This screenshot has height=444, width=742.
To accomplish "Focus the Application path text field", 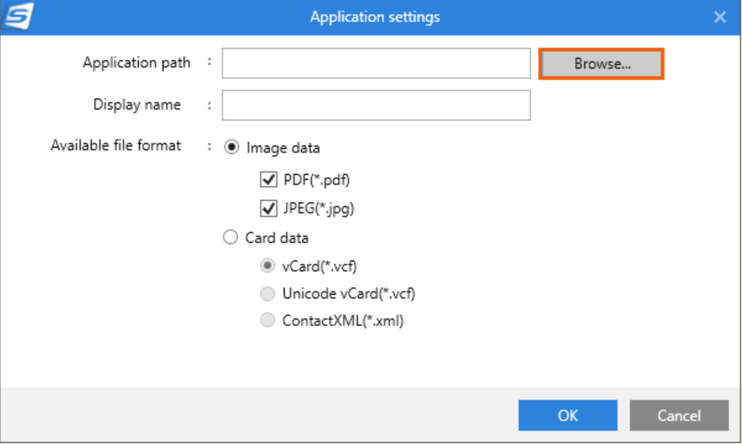I will click(376, 63).
